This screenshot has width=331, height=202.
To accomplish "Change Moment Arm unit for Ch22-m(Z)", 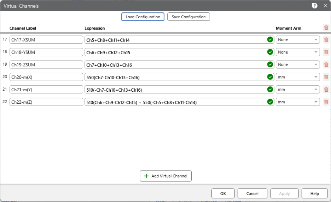I will [x=297, y=102].
